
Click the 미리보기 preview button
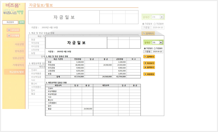(149, 63)
